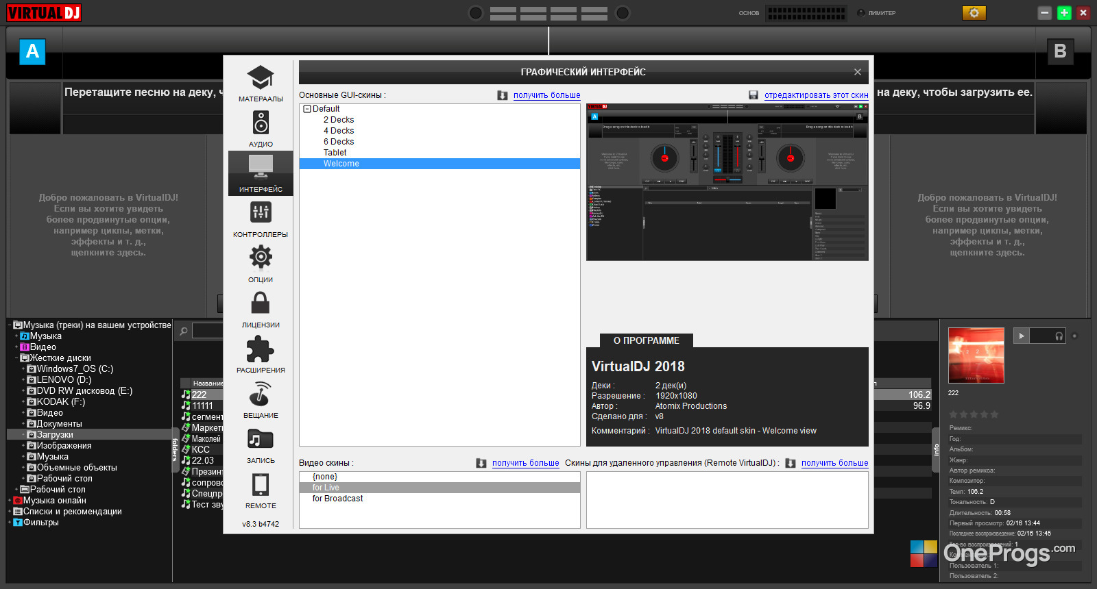The image size is (1097, 589).
Task: Click отредактировать этот скин link
Action: tap(817, 95)
